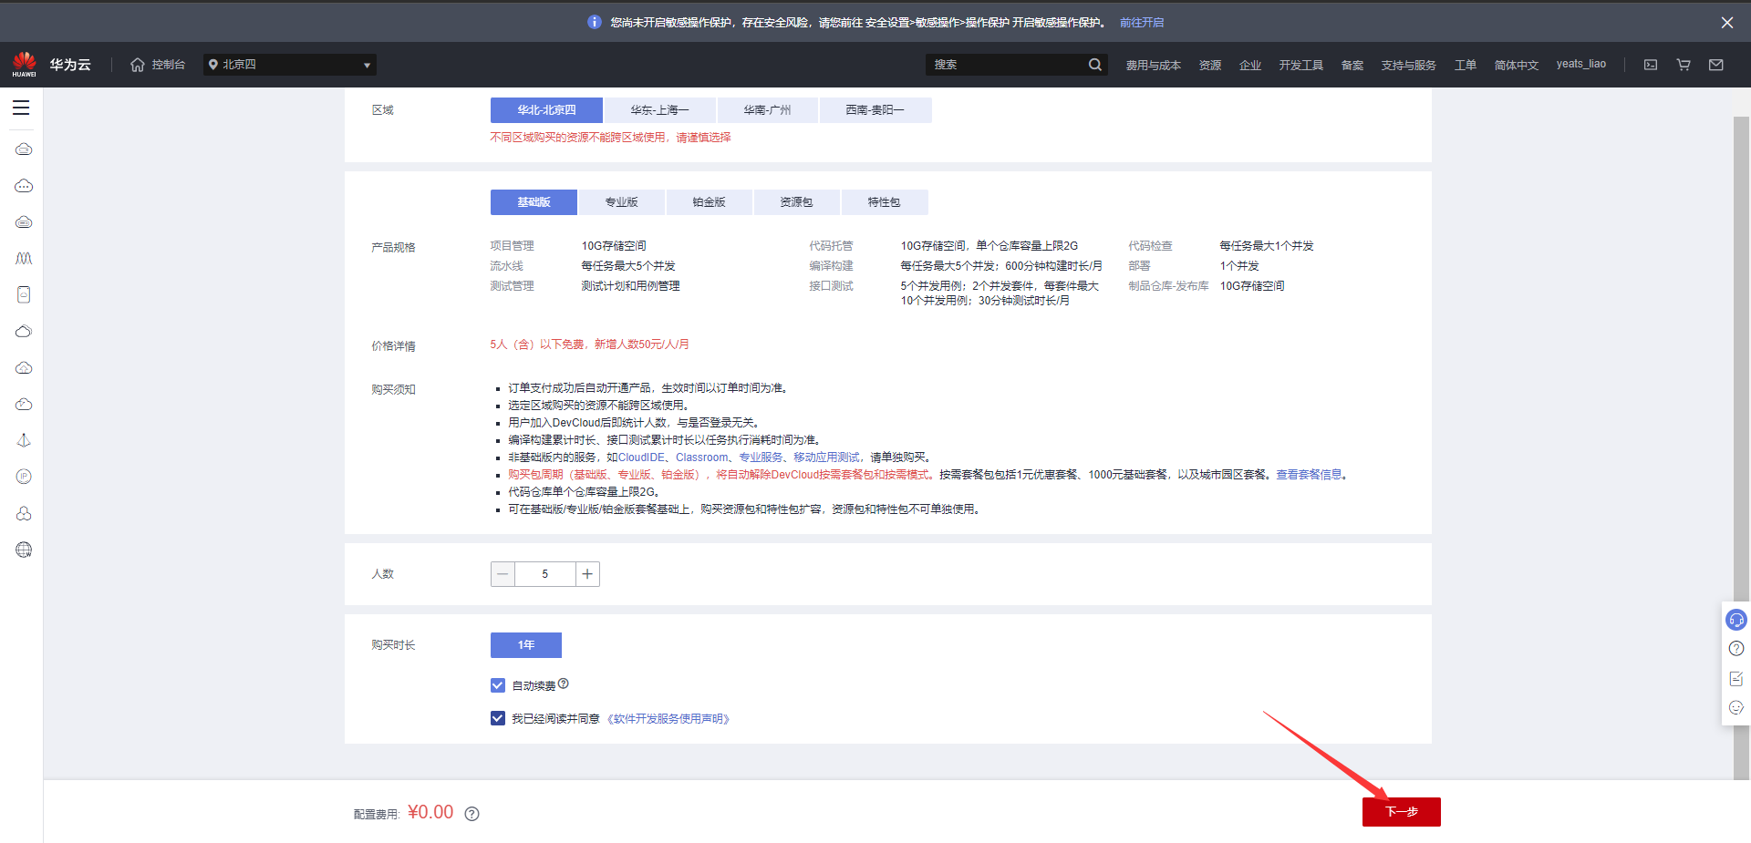
Task: Click the page vertical scrollbar
Action: 1742,447
